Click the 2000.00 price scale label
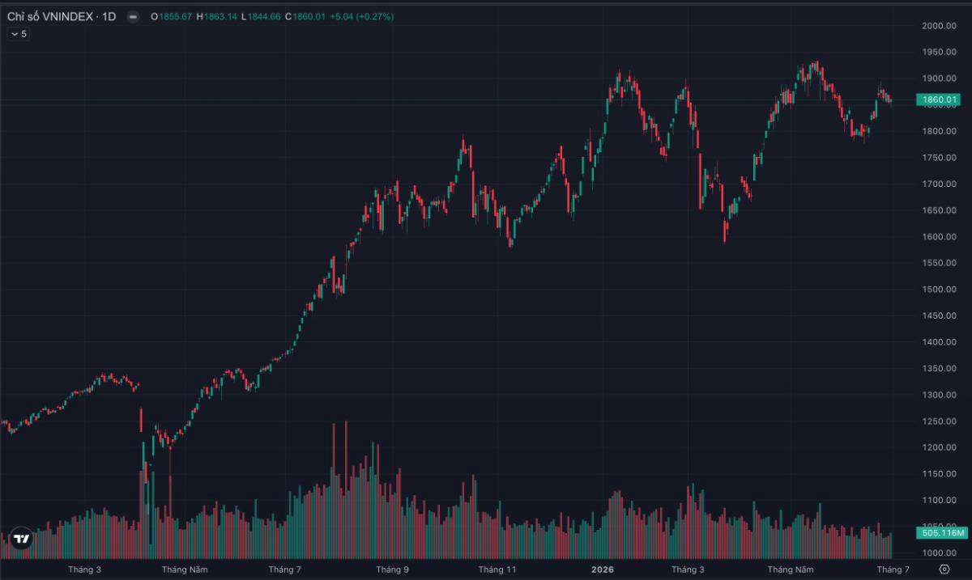Screen dimensions: 972x580 tap(940, 26)
